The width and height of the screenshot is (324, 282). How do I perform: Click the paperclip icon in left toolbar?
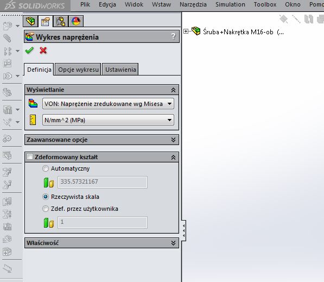8,38
